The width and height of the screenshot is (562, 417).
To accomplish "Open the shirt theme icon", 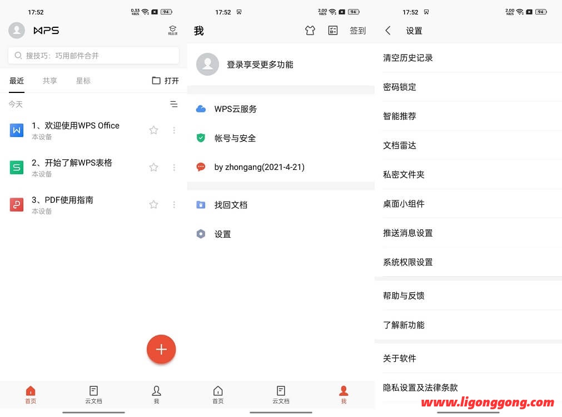I will click(310, 31).
